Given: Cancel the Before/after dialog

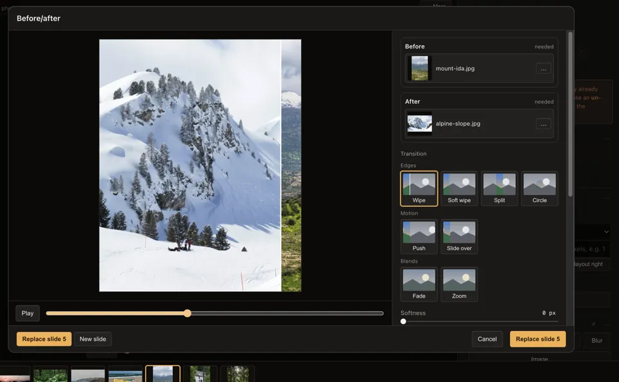Looking at the screenshot, I should coord(487,339).
